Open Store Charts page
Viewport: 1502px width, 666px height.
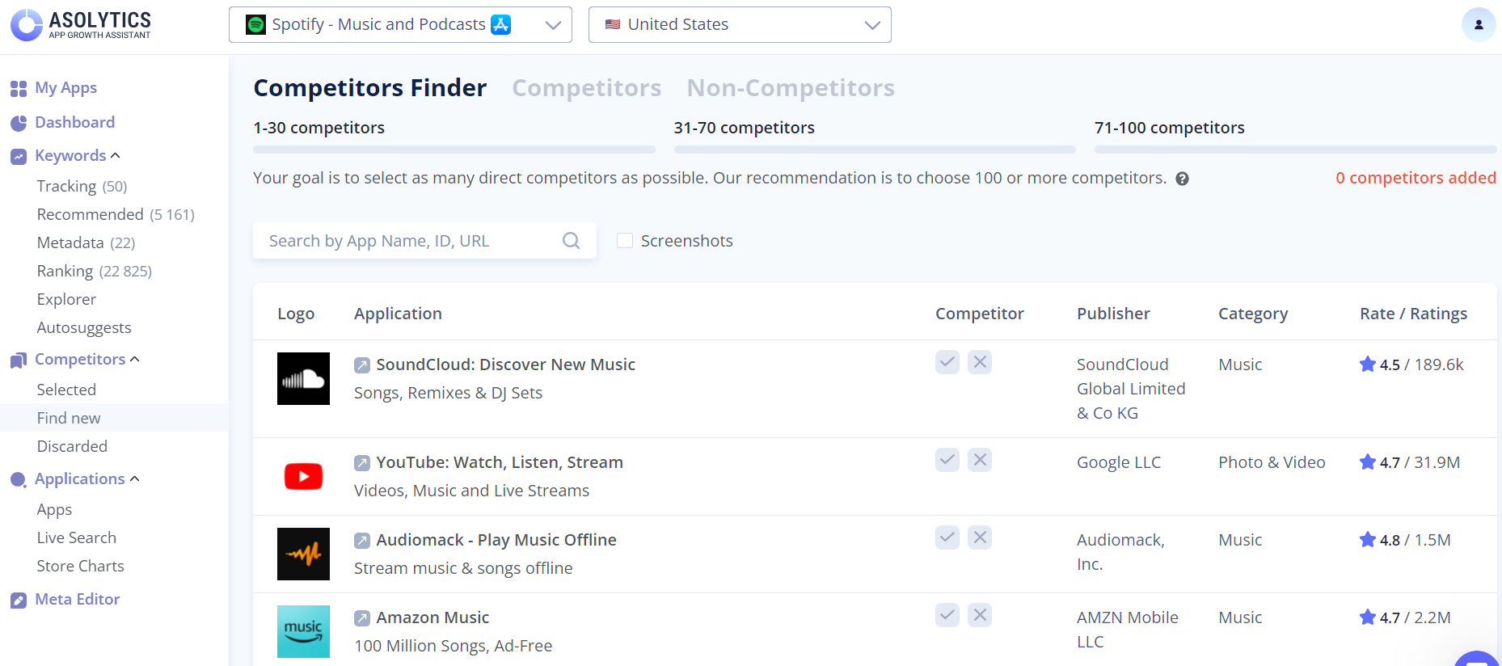point(81,566)
